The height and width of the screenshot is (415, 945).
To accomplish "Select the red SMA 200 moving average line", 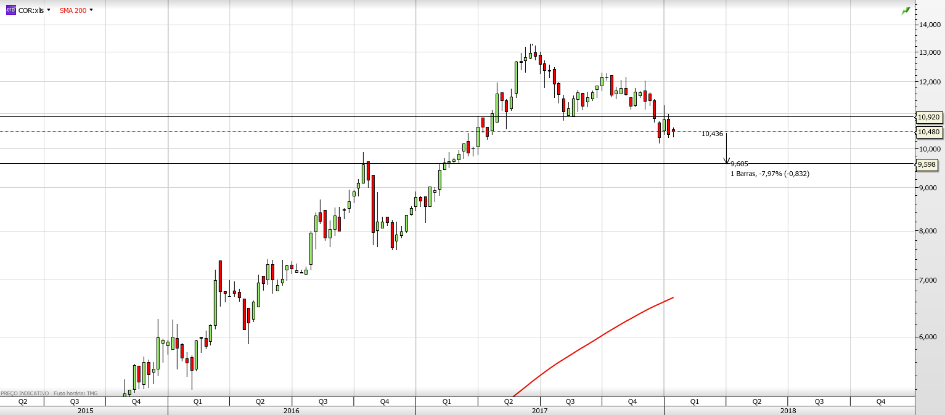I will click(592, 340).
